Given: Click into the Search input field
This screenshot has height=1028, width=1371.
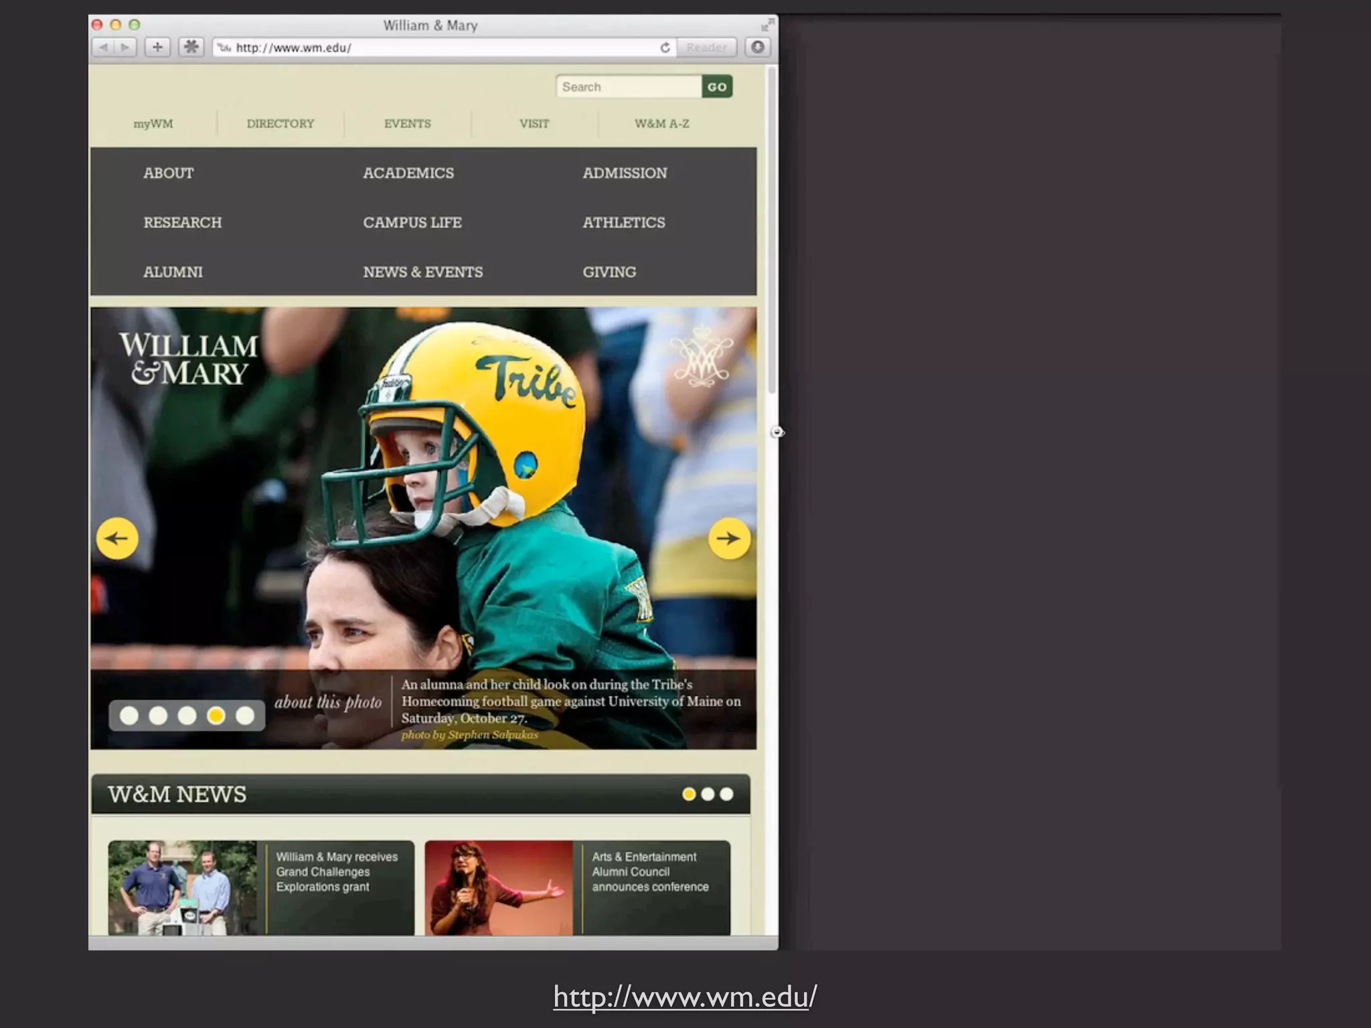Looking at the screenshot, I should [629, 87].
